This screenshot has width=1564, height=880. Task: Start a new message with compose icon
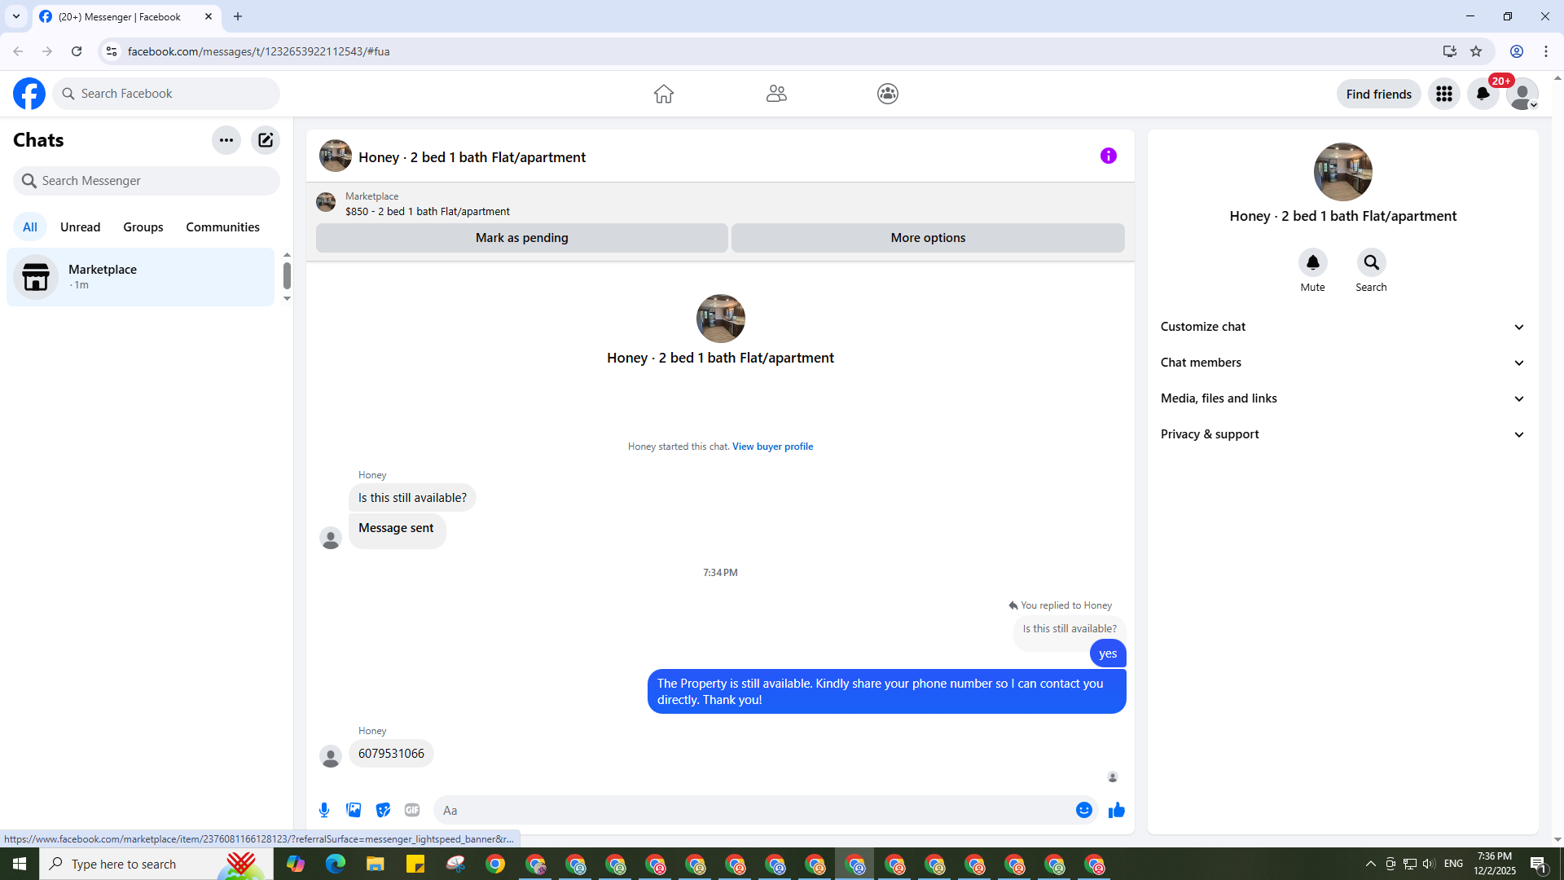266,140
